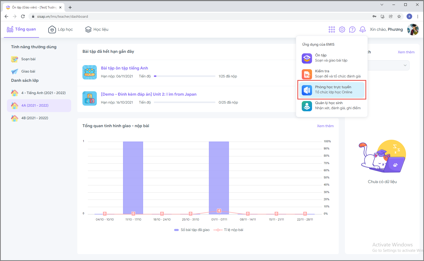Go back in browser history

(x=6, y=16)
